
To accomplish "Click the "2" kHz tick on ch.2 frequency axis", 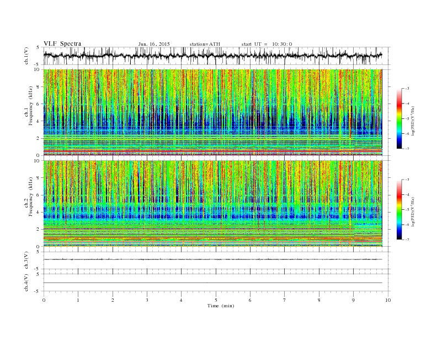I will tap(39, 230).
